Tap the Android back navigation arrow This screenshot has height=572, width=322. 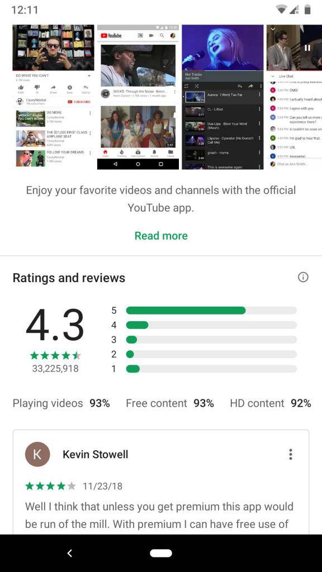tap(70, 553)
